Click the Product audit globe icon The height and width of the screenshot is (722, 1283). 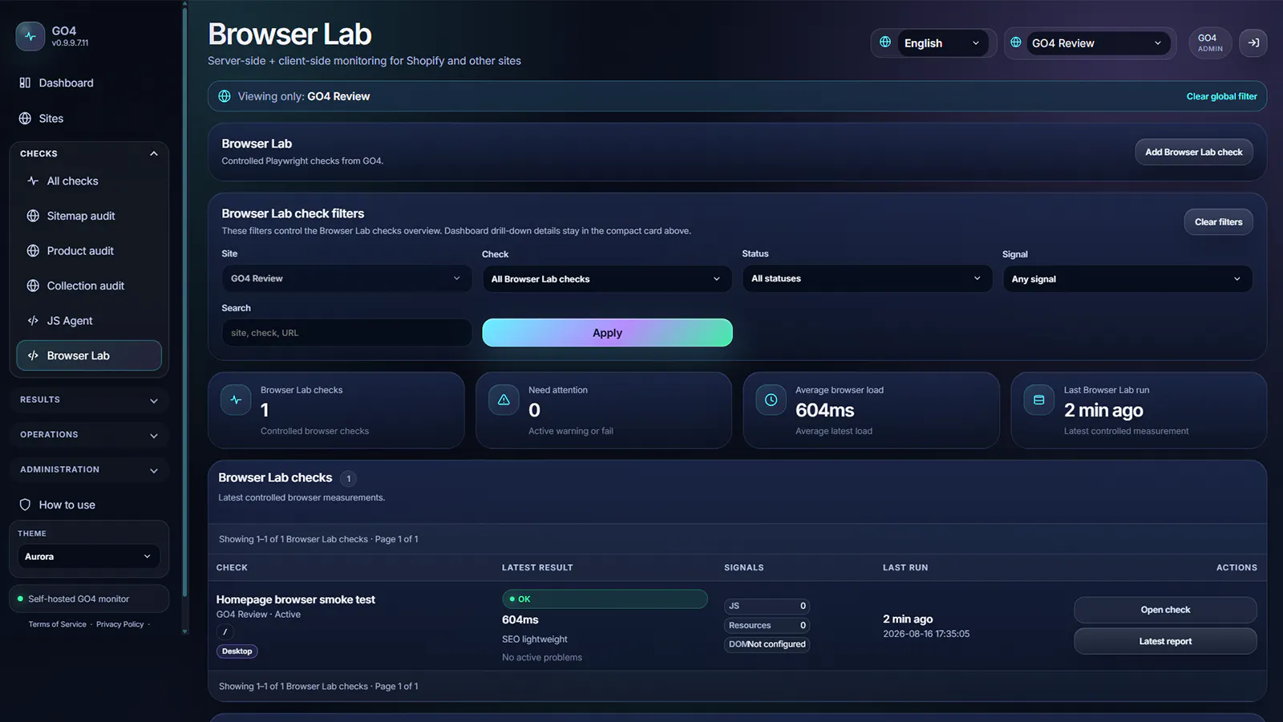[33, 251]
